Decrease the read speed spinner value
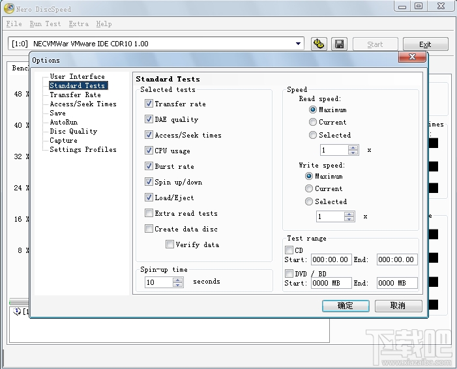 pos(353,152)
